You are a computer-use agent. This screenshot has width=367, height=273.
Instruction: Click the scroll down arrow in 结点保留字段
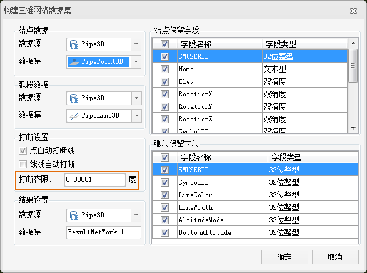[x=353, y=128]
